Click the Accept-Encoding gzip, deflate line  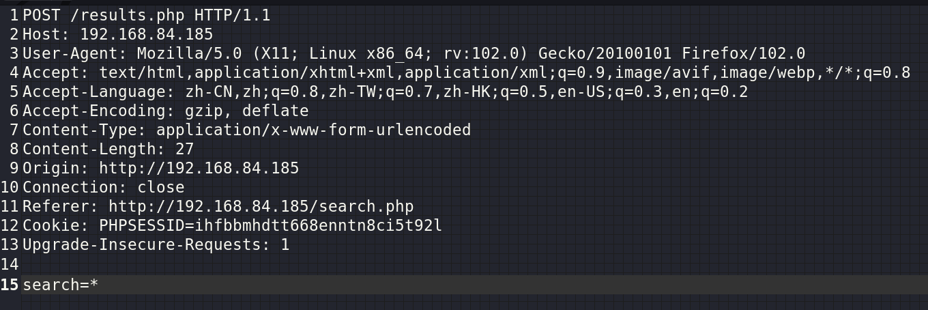[166, 111]
